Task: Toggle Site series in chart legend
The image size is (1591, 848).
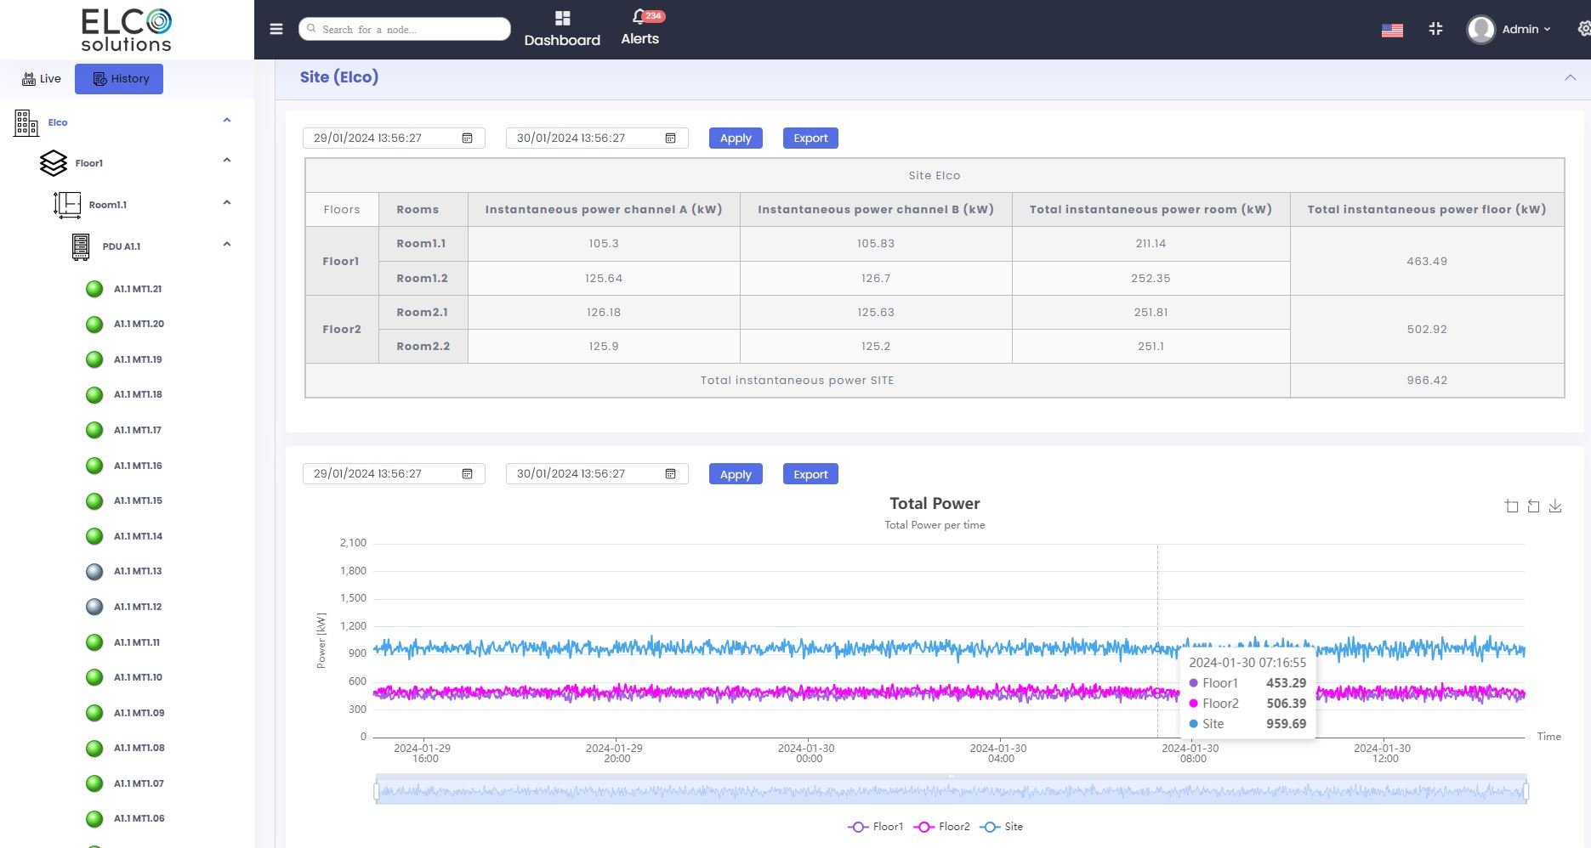Action: click(1002, 827)
